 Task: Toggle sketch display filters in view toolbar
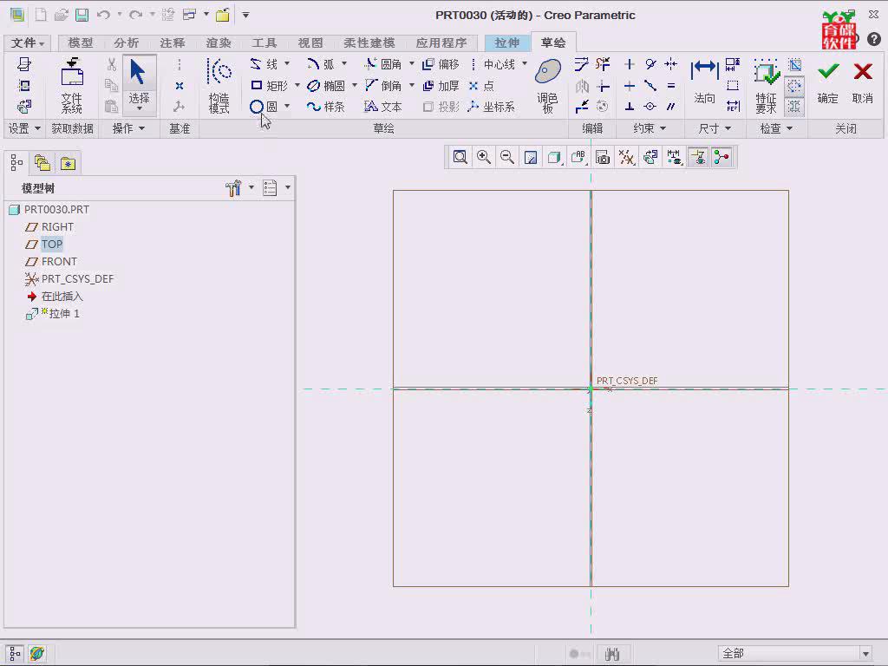(x=673, y=158)
